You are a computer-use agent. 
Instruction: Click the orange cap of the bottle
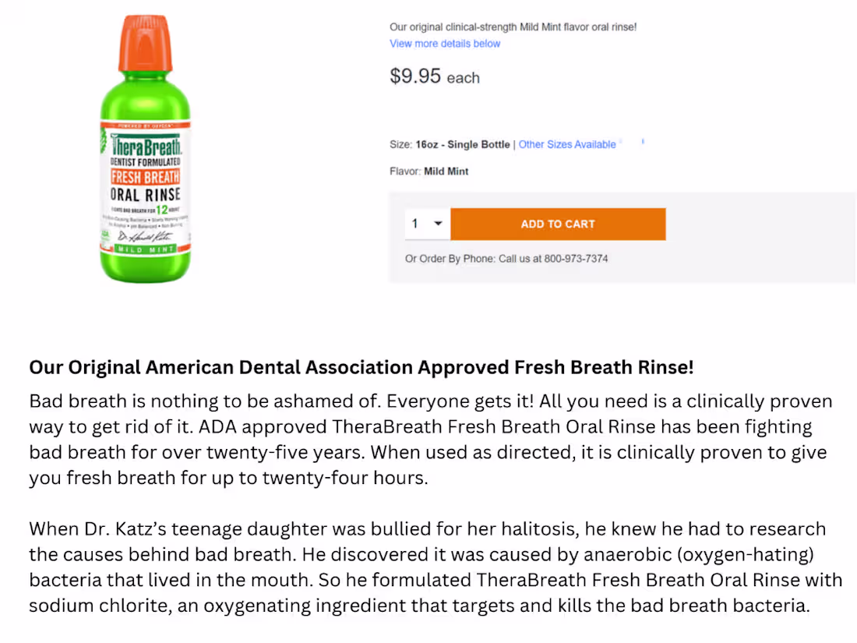click(x=146, y=44)
